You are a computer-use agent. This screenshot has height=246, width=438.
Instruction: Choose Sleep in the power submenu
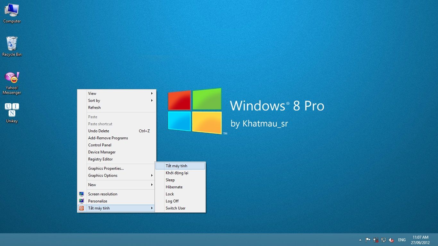(180, 180)
